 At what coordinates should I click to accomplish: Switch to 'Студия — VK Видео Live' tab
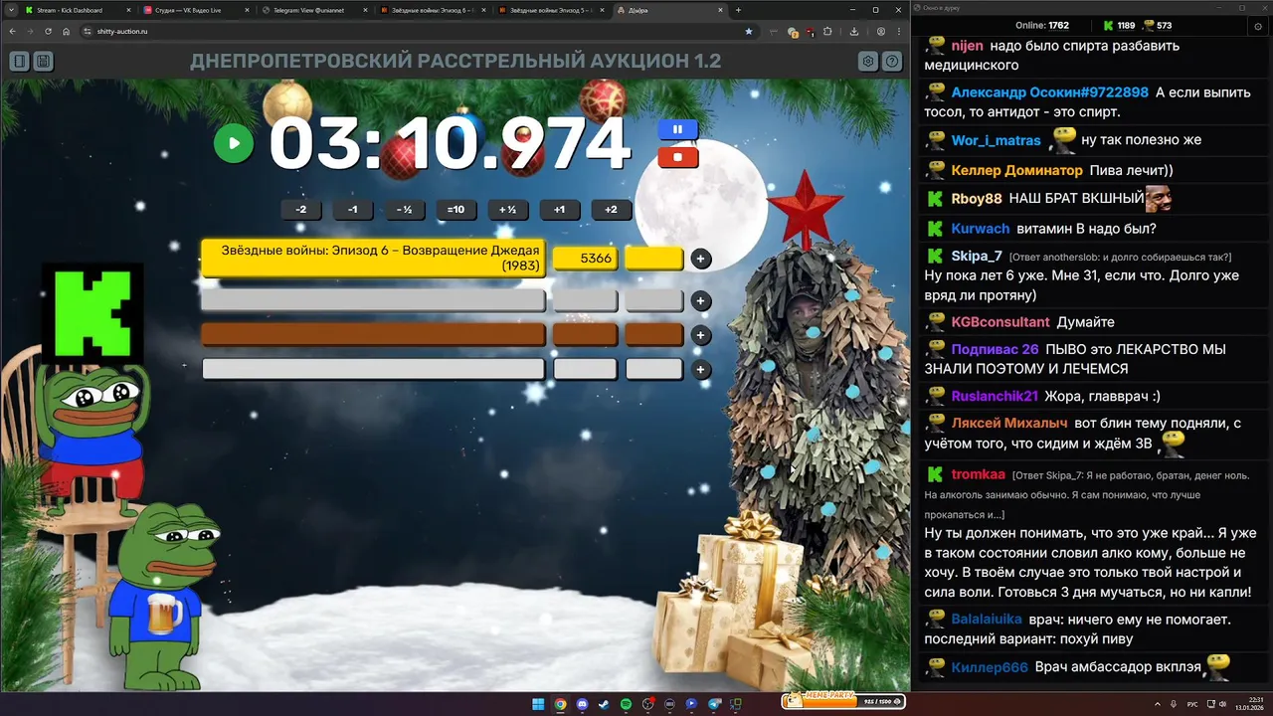pos(195,10)
